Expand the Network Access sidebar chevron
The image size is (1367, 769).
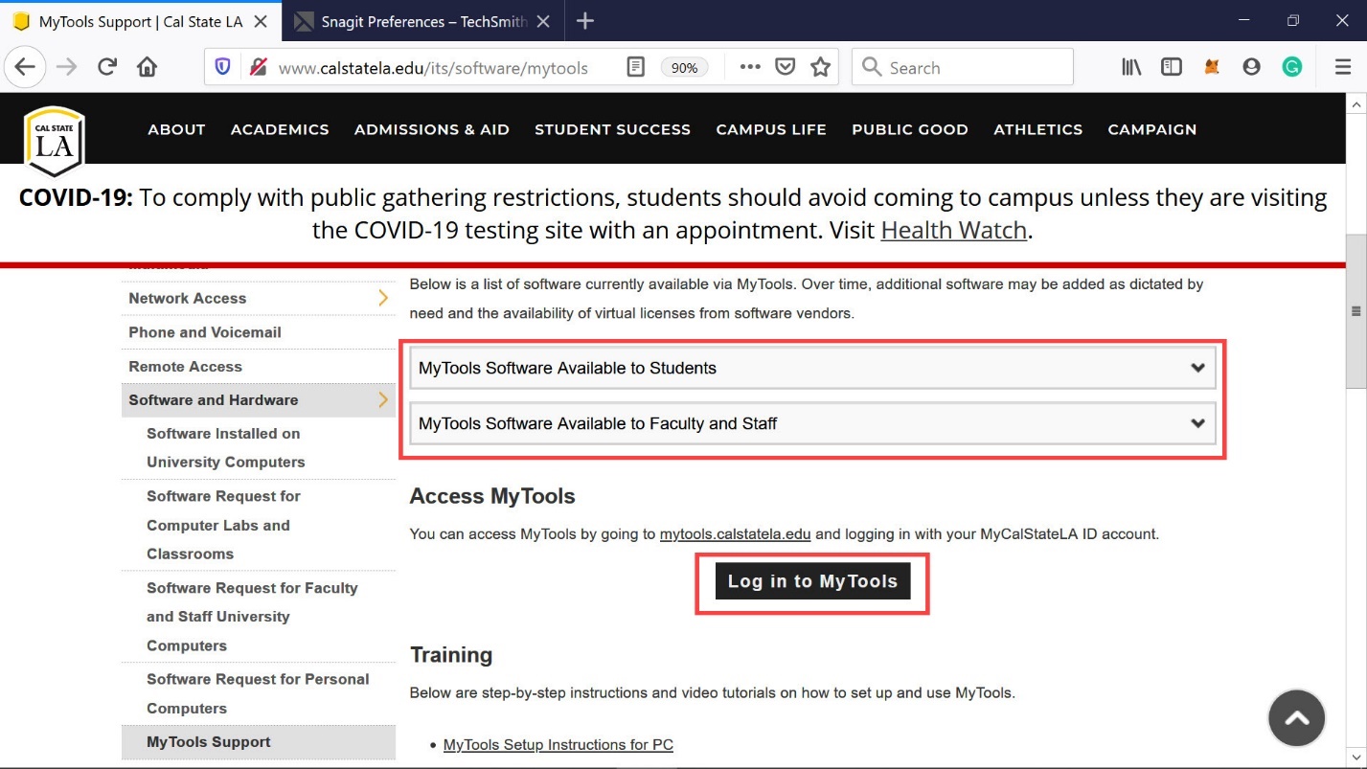coord(383,298)
